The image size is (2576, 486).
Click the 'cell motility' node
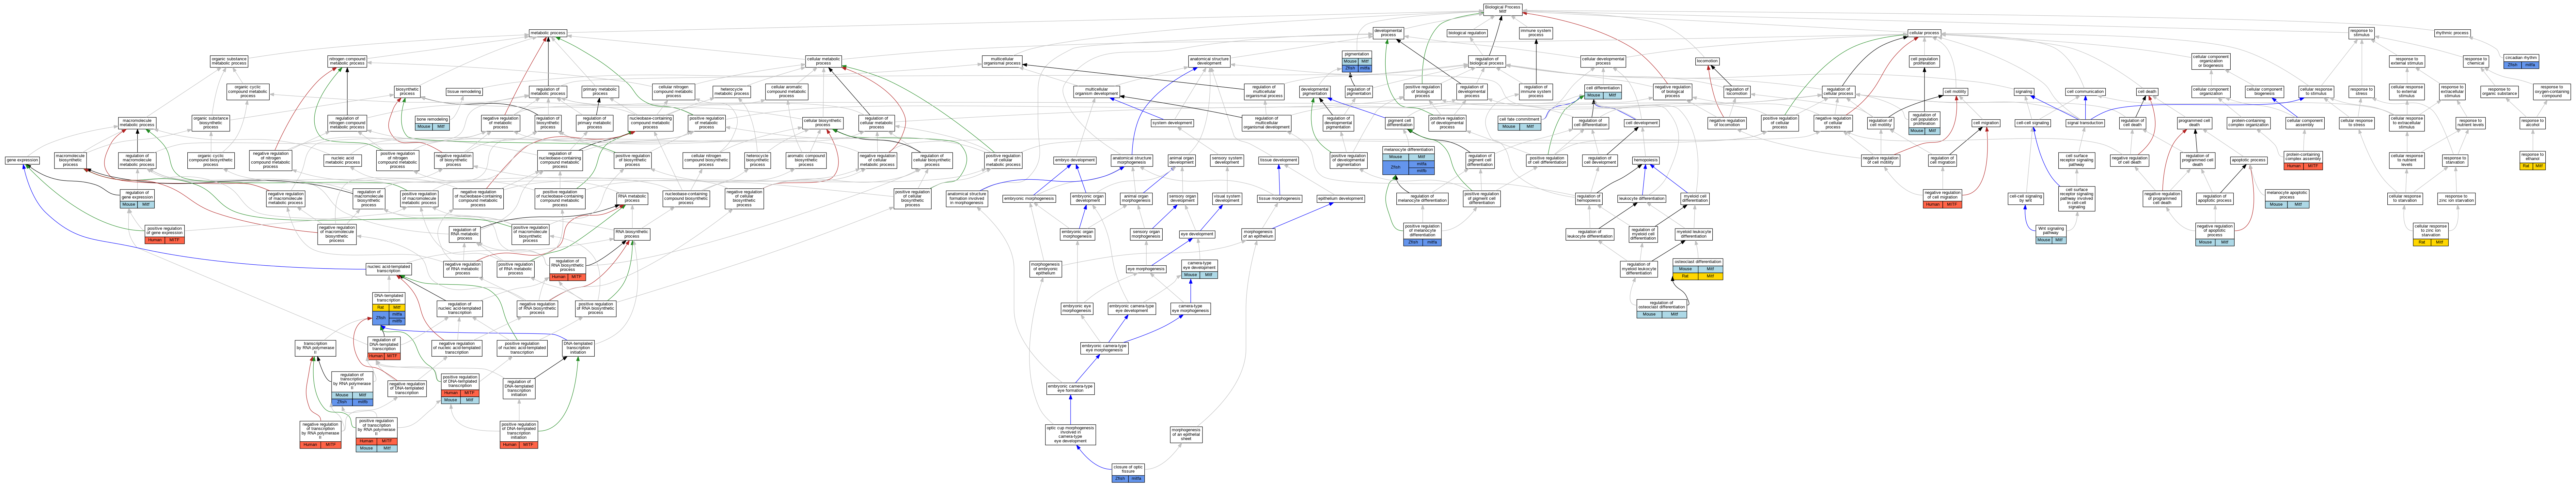pyautogui.click(x=1956, y=92)
